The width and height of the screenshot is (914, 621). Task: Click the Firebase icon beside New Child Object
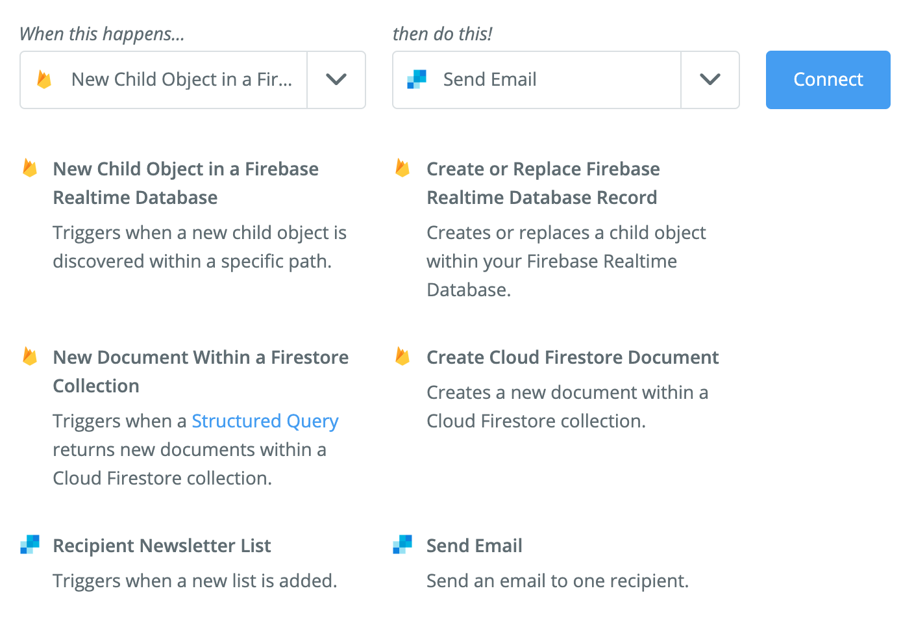click(30, 168)
